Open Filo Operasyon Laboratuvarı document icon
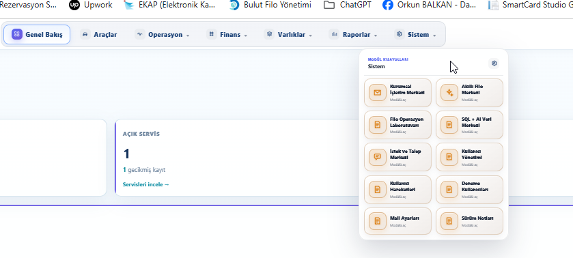Image resolution: width=573 pixels, height=258 pixels. 378,125
